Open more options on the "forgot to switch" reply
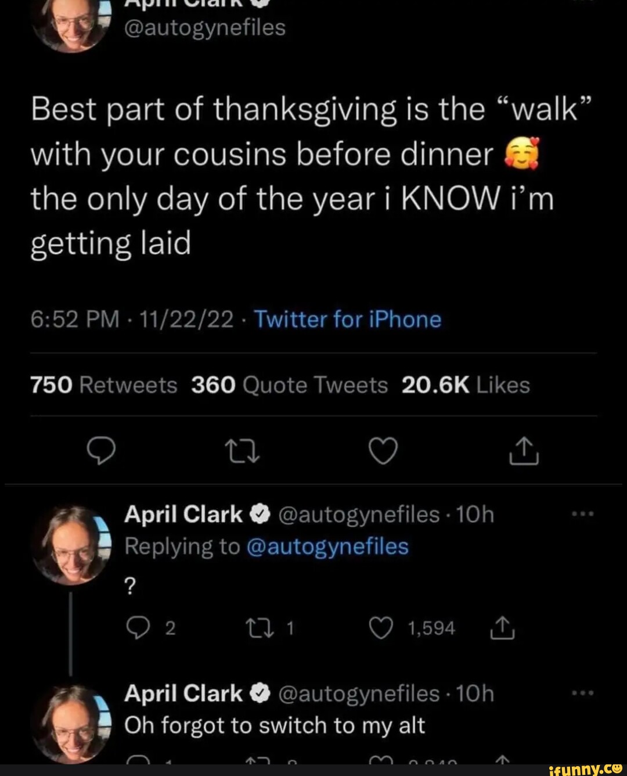 (x=582, y=693)
